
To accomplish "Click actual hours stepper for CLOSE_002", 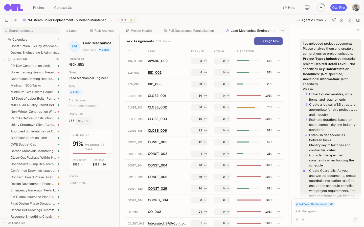I will [x=228, y=107].
